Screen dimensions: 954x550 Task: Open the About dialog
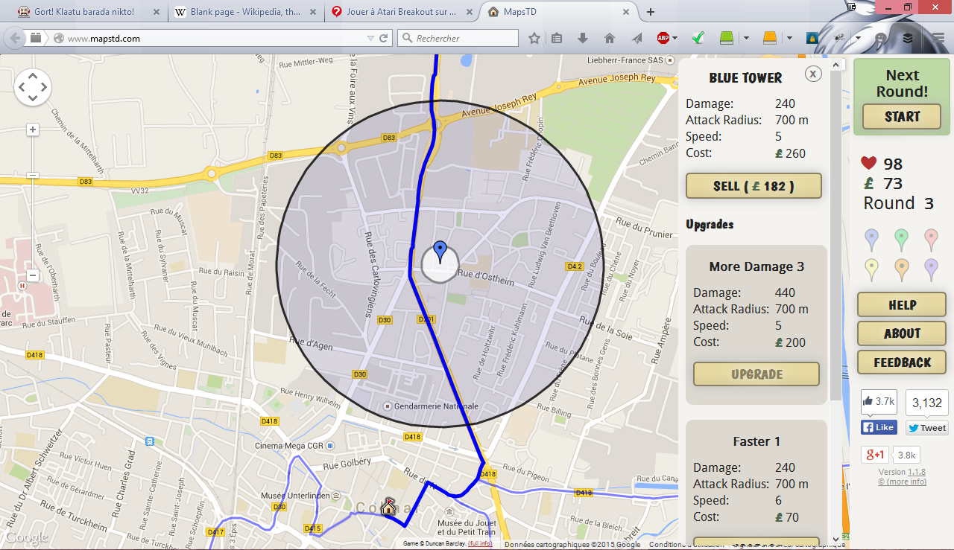pos(902,333)
